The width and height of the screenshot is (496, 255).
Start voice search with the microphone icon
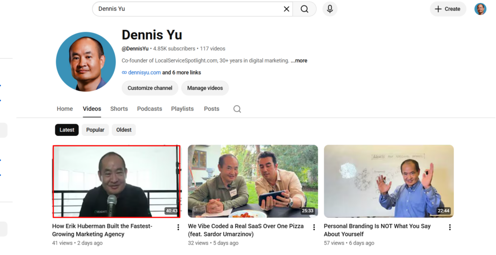tap(329, 9)
